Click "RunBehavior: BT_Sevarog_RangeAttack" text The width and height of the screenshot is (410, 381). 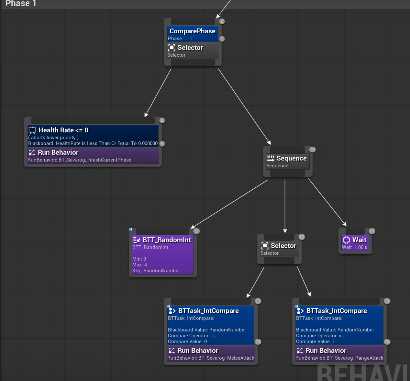339,358
